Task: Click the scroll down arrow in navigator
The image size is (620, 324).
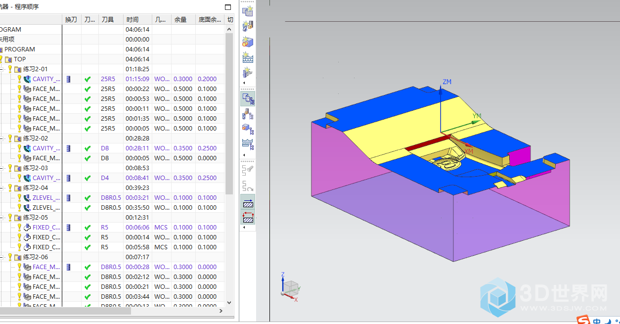Action: pyautogui.click(x=229, y=302)
